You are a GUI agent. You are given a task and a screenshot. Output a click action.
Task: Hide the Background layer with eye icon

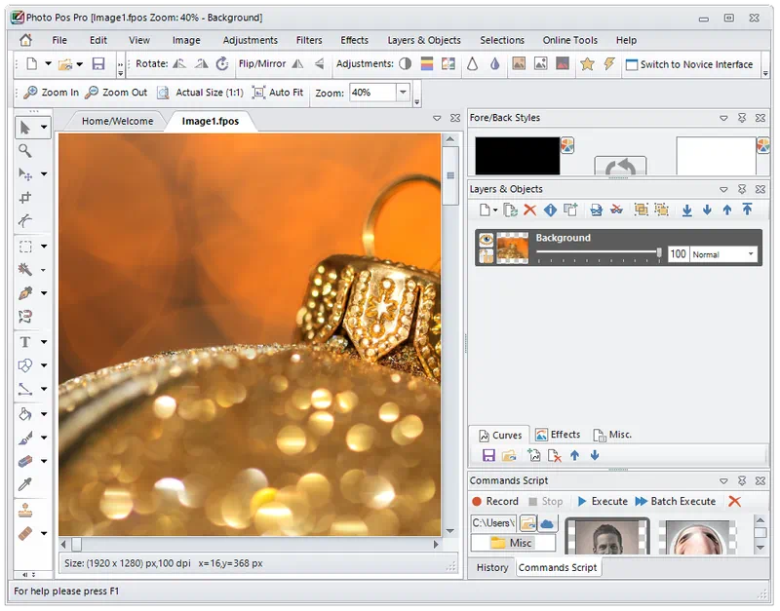486,240
